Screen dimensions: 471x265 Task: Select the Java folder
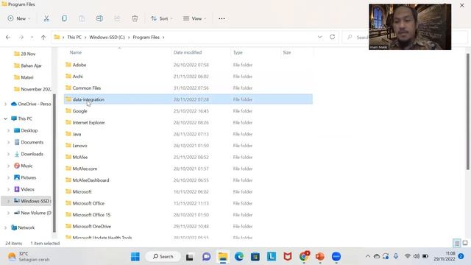click(77, 134)
